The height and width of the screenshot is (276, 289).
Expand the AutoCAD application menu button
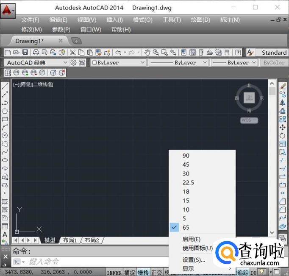pyautogui.click(x=8, y=11)
